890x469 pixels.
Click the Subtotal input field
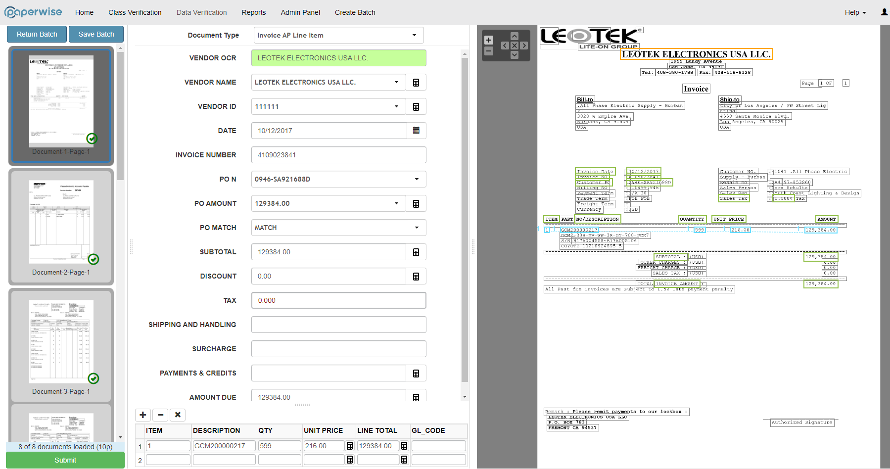329,252
